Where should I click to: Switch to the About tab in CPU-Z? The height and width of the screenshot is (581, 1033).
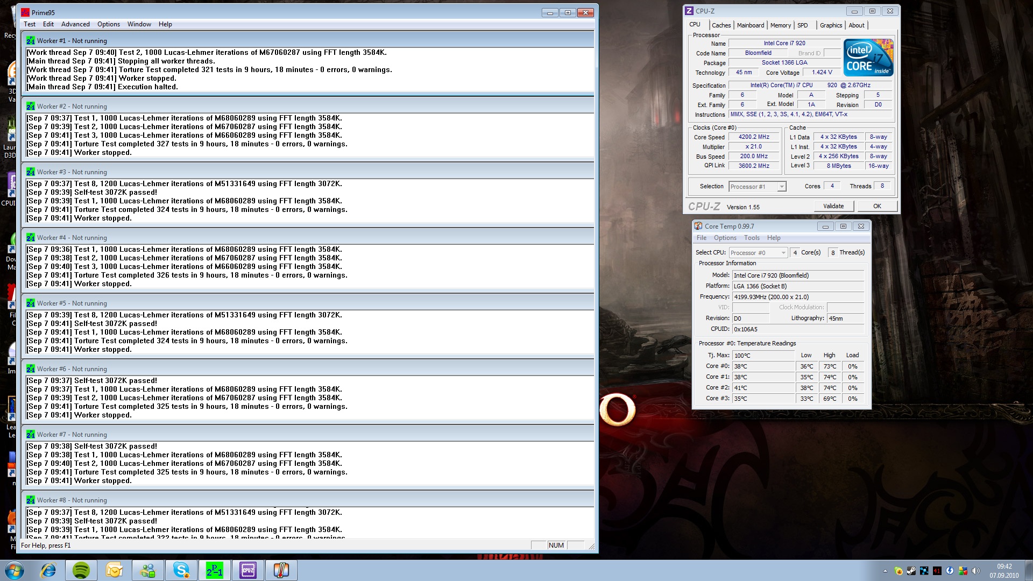tap(857, 25)
